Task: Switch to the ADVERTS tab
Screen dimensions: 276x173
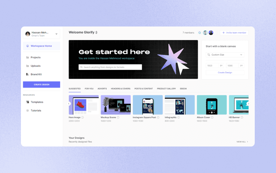Action: click(102, 89)
